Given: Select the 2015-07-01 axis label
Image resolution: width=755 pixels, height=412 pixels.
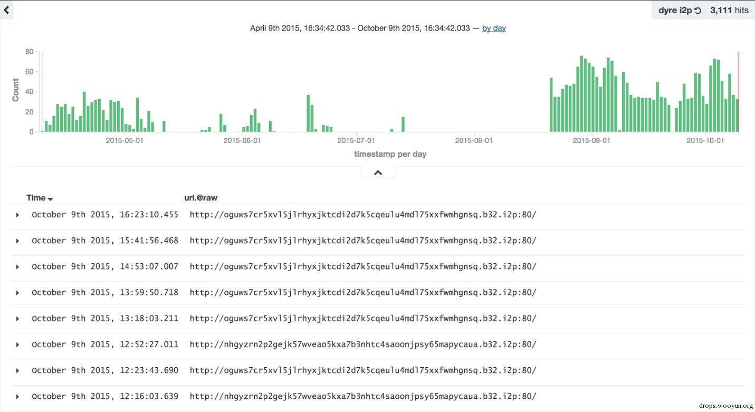Looking at the screenshot, I should pyautogui.click(x=356, y=140).
